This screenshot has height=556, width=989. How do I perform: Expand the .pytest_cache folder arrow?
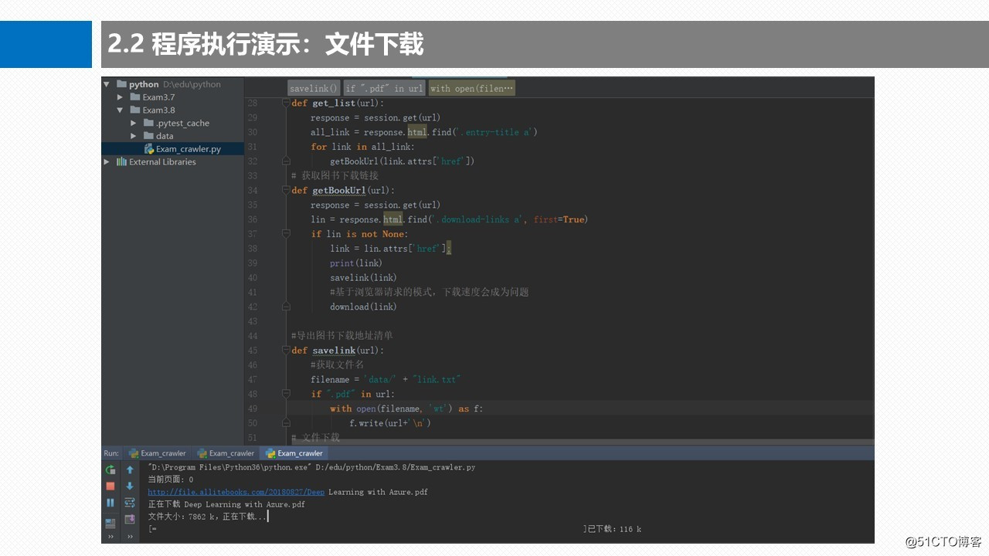[133, 124]
